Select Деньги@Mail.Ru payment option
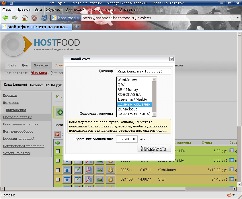The height and width of the screenshot is (199, 242). (134, 99)
